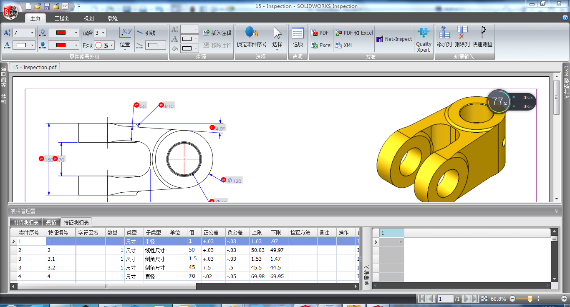Screen dimensions: 570x307
Task: Click the Add Column (添加列) icon
Action: point(444,33)
